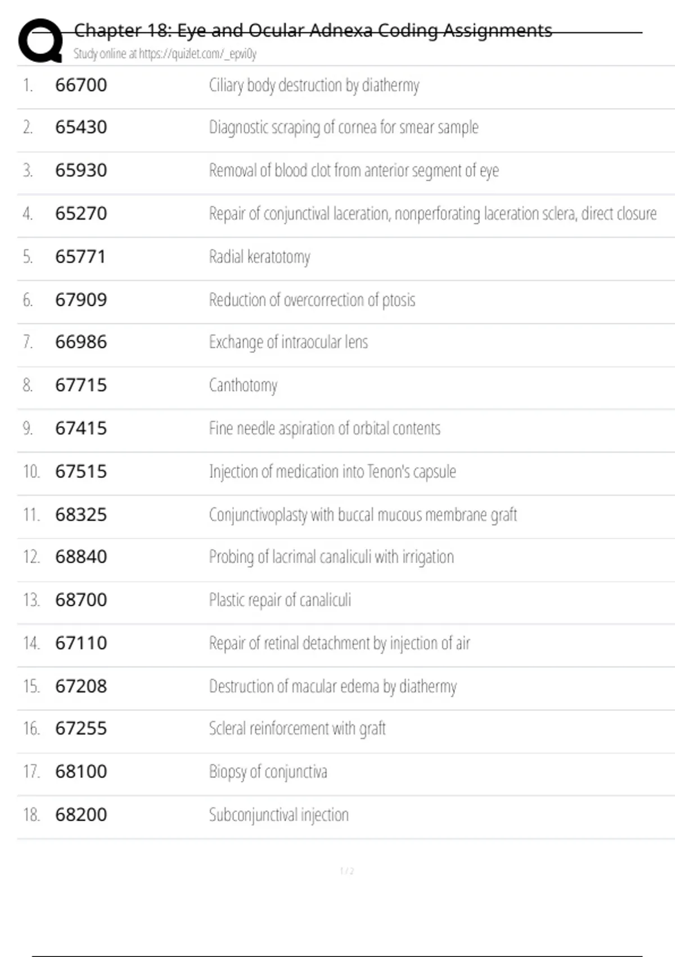Click the chapter 18 title heading

[x=313, y=30]
